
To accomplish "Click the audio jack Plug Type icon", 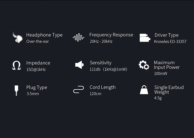I will (x=16, y=90).
